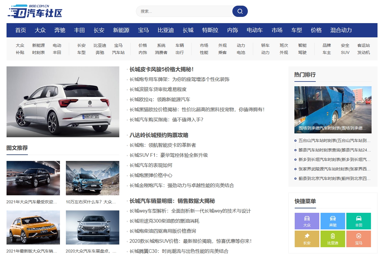Click the 消费者 tag link
The image size is (387, 262).
point(161,52)
